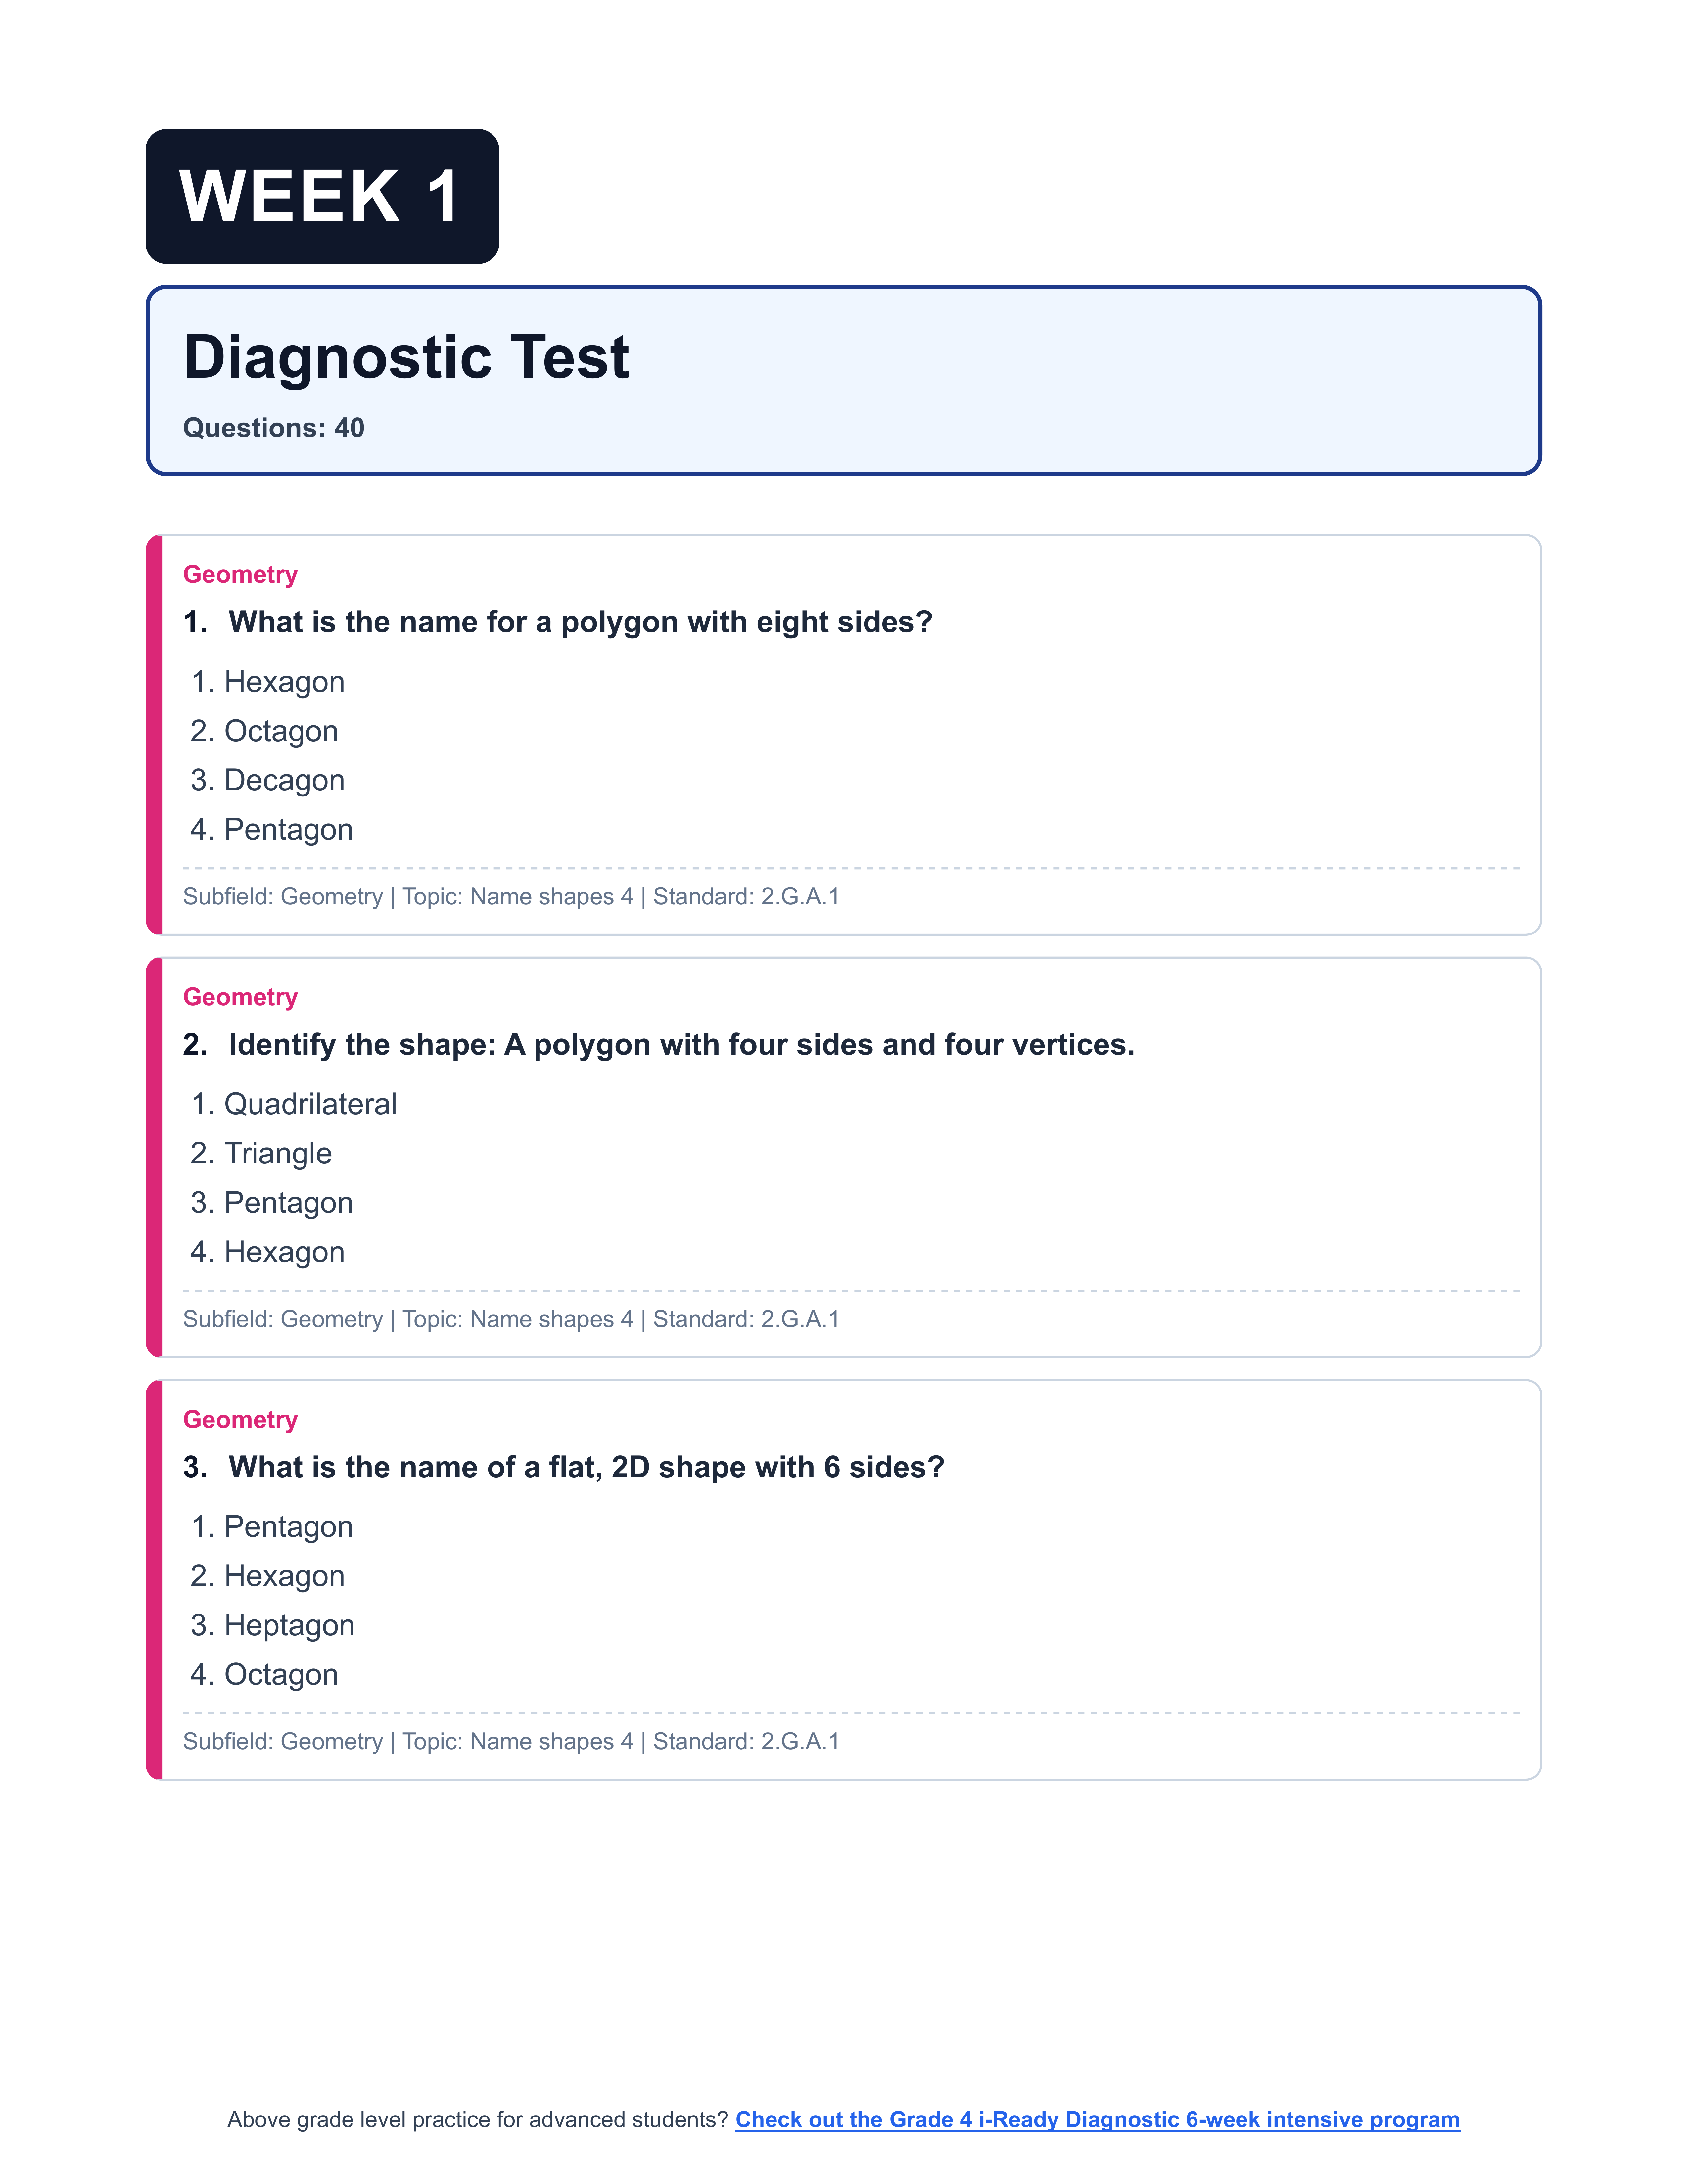The image size is (1688, 2184).
Task: Click the Diagnostic Test heading
Action: (x=406, y=357)
